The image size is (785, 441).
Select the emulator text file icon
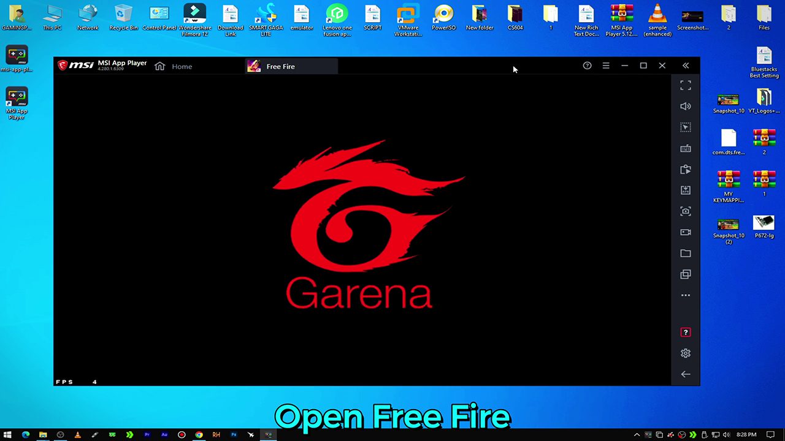click(x=301, y=17)
